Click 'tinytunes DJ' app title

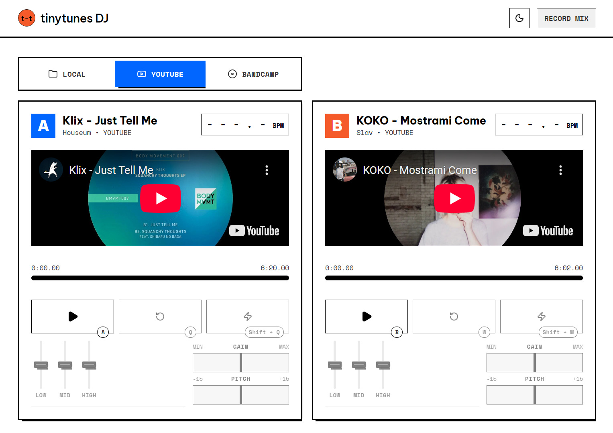coord(74,18)
